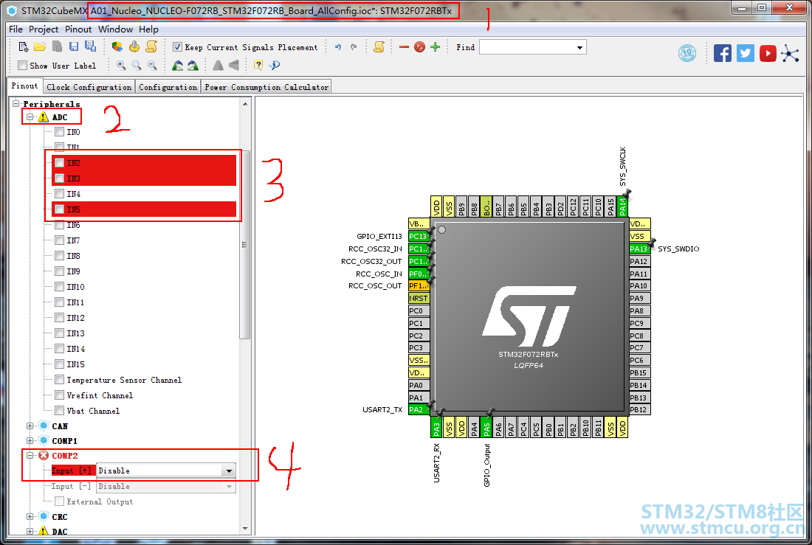Click the PC13 pin on the chip
This screenshot has width=812, height=545.
tap(419, 237)
